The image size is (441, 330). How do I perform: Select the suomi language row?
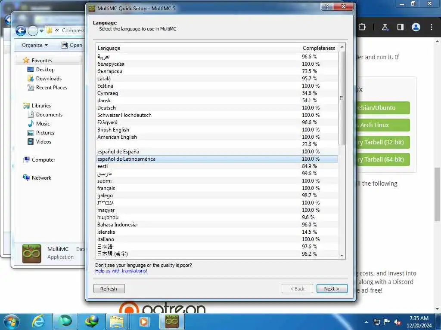[x=217, y=181]
